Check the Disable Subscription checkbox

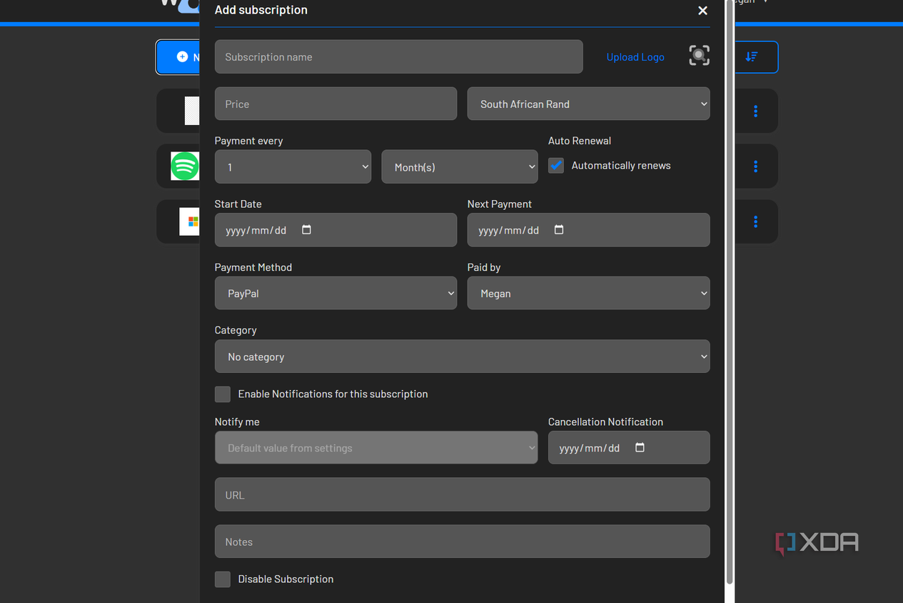pos(223,579)
